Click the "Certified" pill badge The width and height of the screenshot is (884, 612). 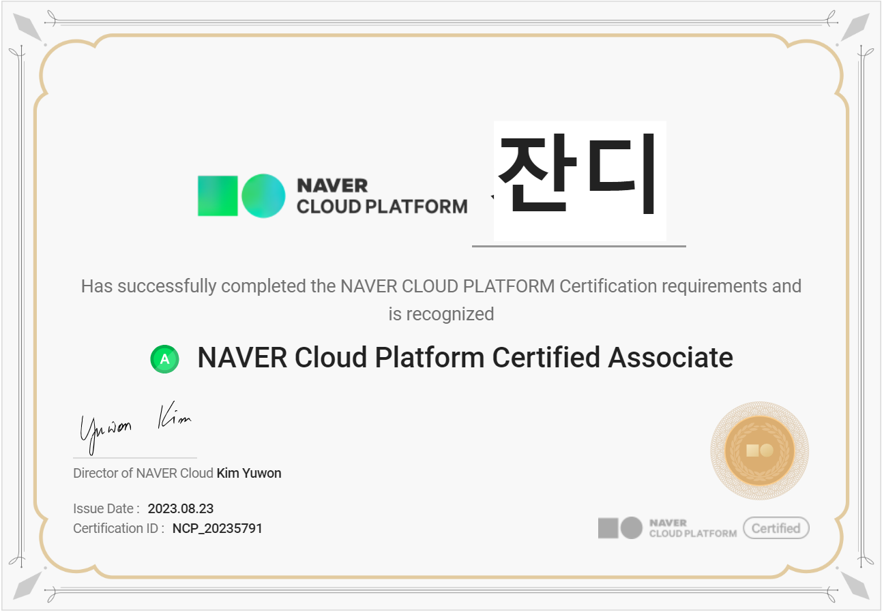(776, 528)
